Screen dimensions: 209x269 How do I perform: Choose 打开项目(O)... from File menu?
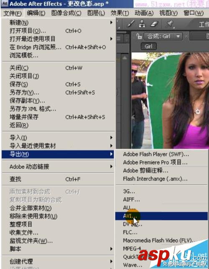coord(58,31)
